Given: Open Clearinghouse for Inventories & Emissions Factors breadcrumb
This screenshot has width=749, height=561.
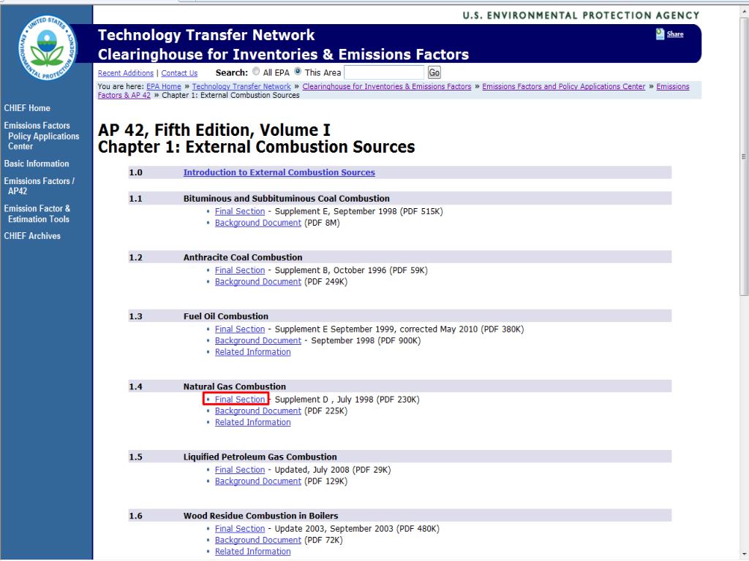Looking at the screenshot, I should tap(386, 86).
